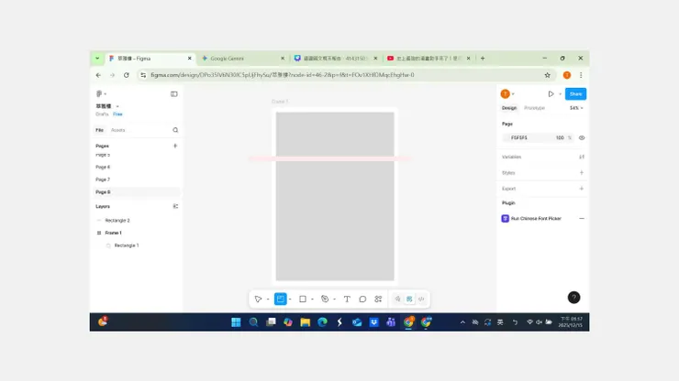Select the Comment tool
Screen dimensions: 679x381
362,299
